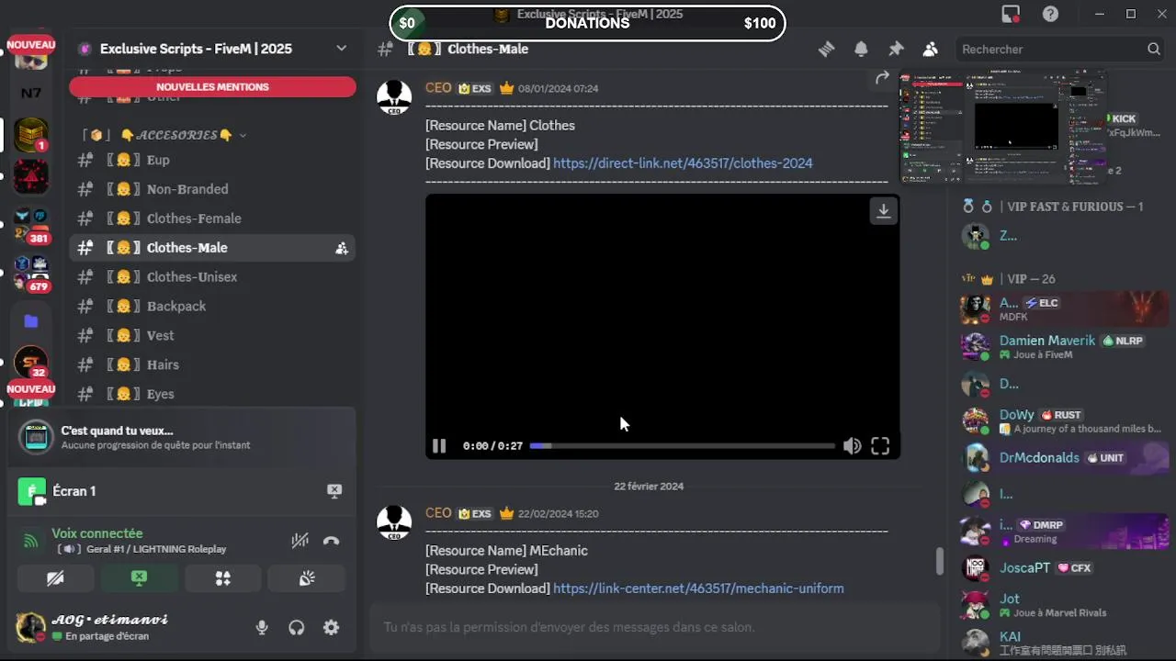Toggle noise suppression icon

[x=300, y=541]
